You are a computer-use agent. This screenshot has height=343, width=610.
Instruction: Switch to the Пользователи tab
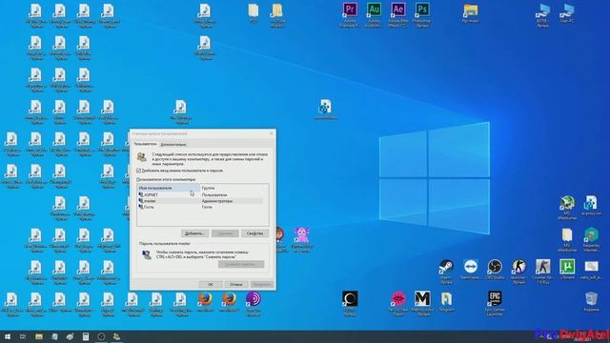point(145,144)
